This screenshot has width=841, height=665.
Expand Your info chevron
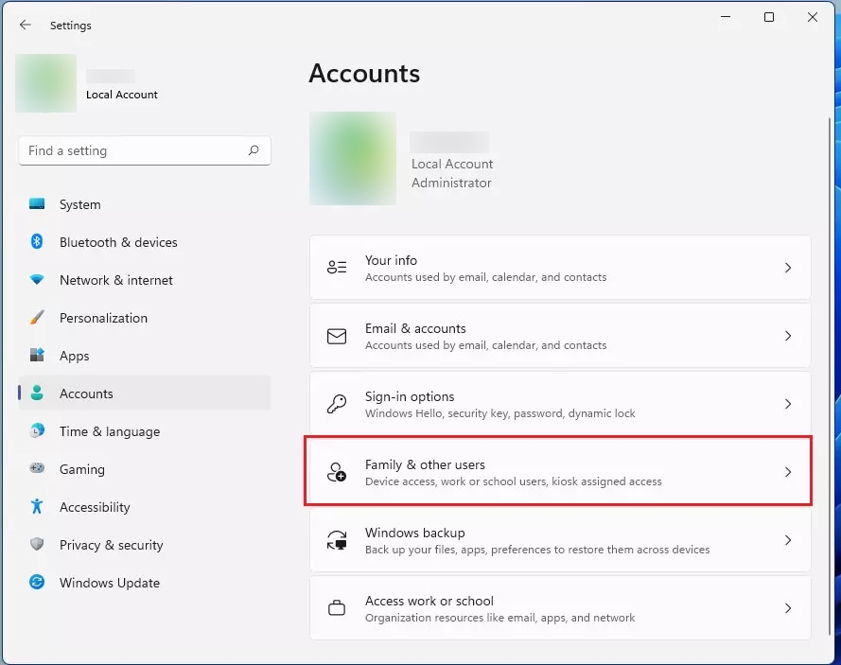[x=788, y=268]
